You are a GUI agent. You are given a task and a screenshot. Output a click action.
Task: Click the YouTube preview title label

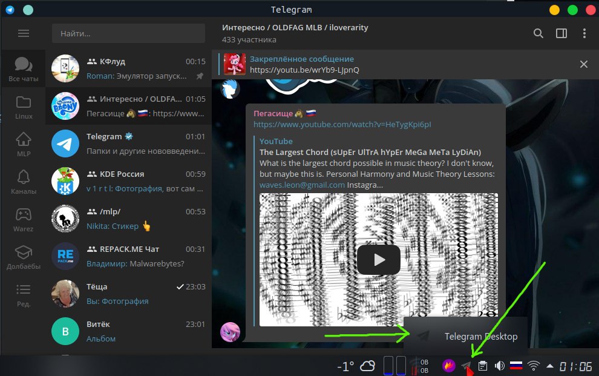[x=276, y=141]
